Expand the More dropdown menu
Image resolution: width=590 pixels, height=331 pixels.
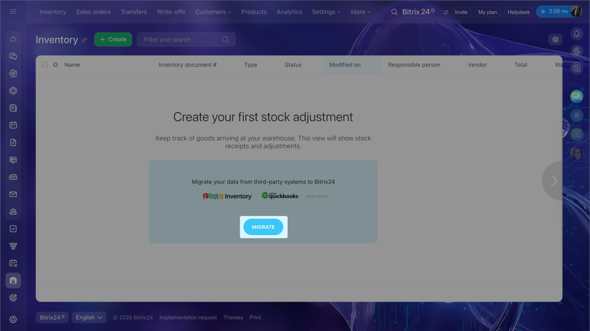360,12
